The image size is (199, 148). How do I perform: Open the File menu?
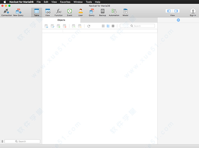38,2
